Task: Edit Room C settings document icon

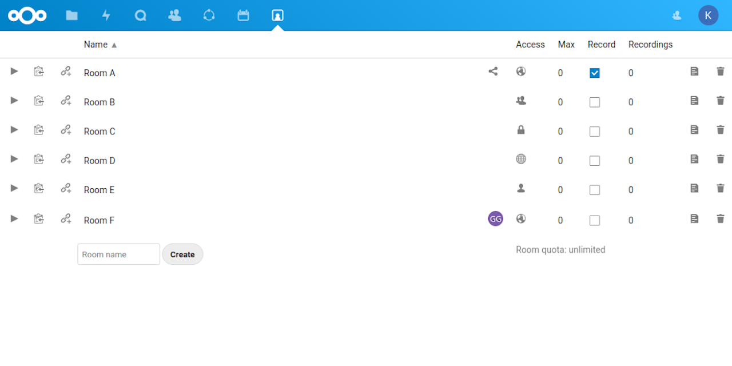Action: click(x=694, y=130)
